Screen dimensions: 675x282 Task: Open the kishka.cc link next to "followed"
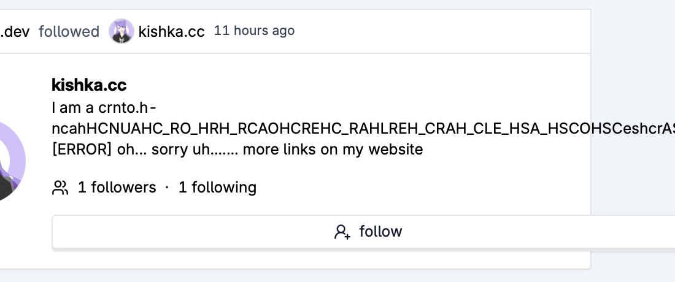click(x=171, y=31)
